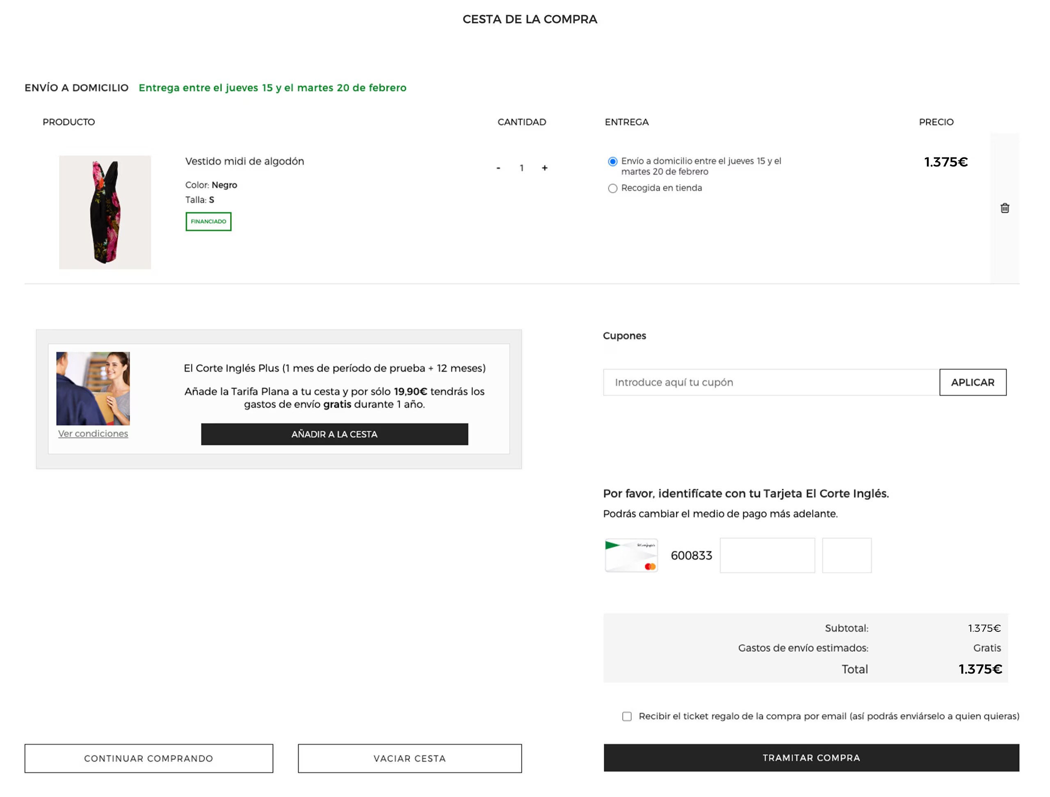The width and height of the screenshot is (1050, 797).
Task: Click the Gratis shipping cost value
Action: coord(987,648)
